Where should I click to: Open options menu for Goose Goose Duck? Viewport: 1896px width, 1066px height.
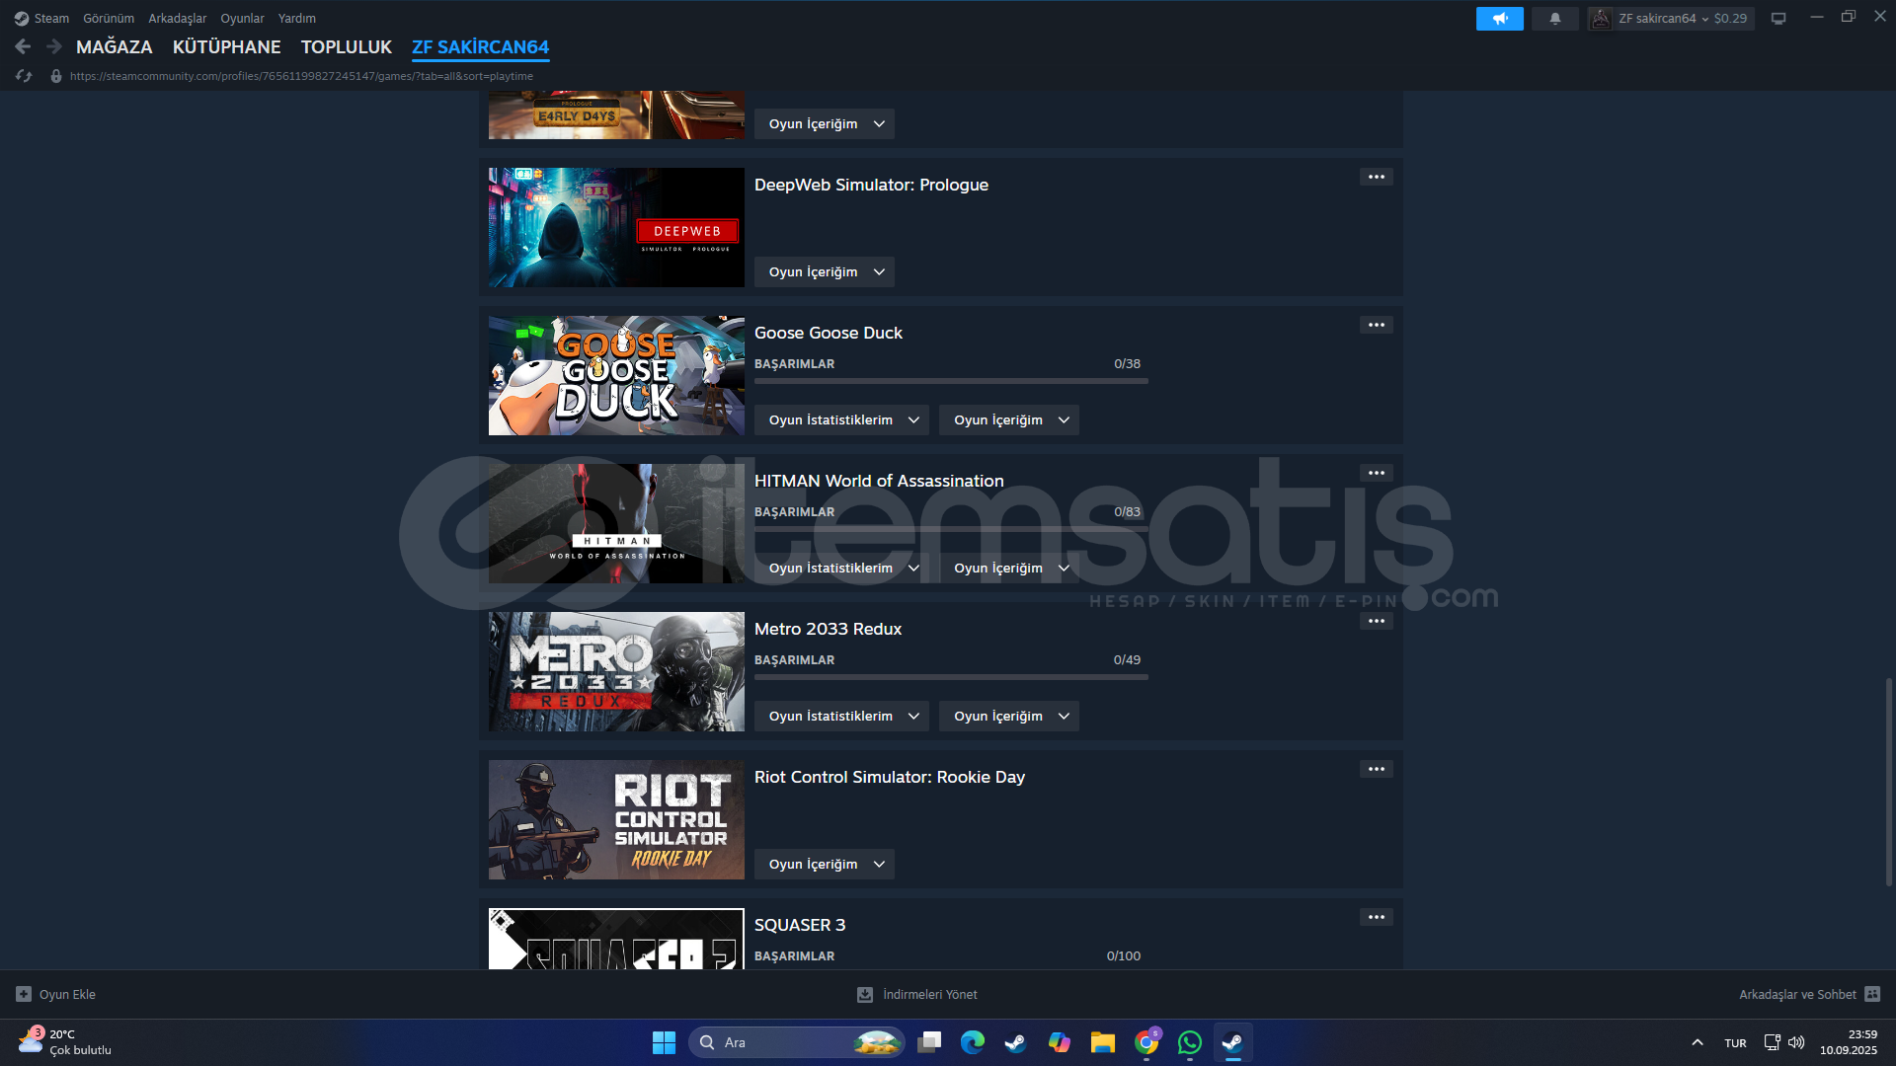tap(1377, 325)
